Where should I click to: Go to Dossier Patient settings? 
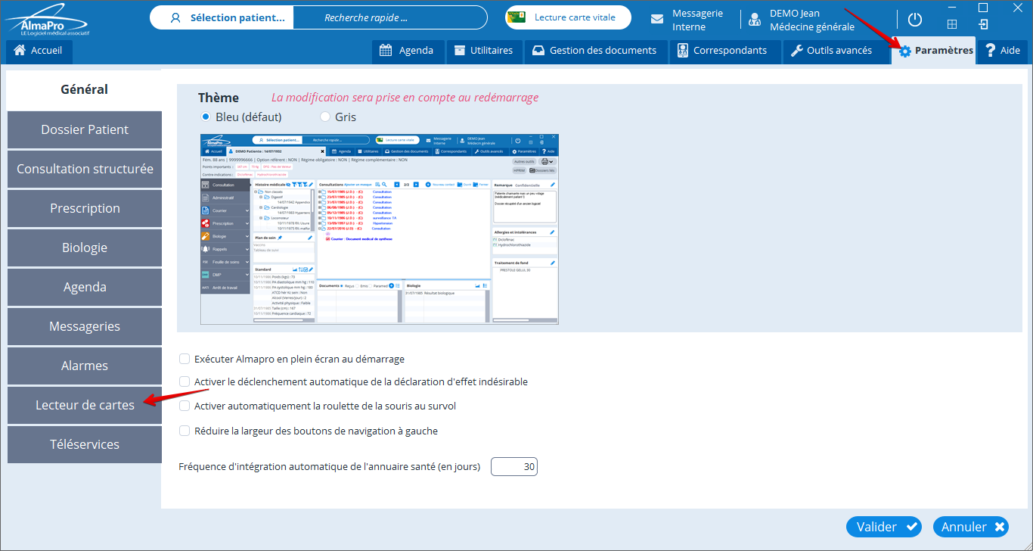point(85,129)
